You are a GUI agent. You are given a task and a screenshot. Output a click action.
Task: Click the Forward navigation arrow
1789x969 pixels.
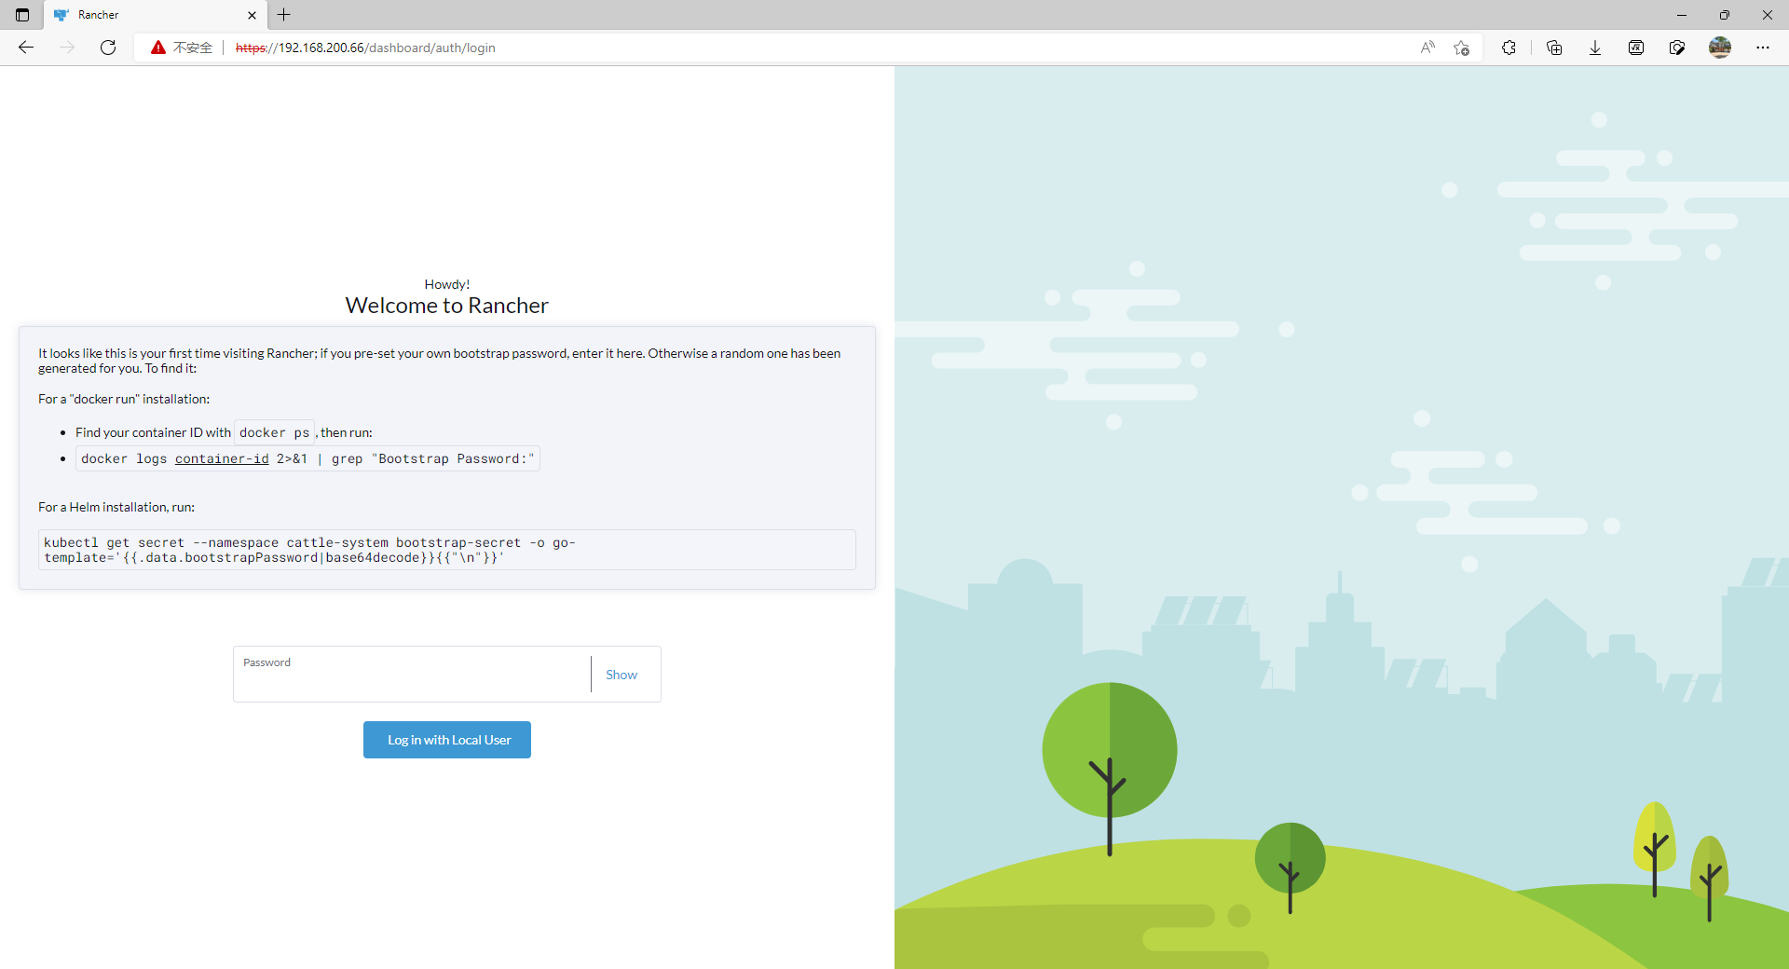pos(67,48)
